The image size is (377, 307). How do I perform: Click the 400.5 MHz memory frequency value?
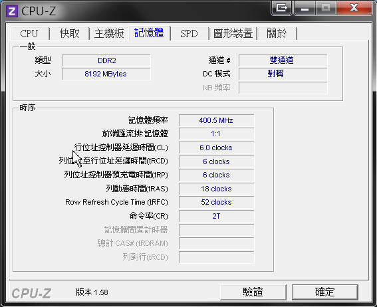click(x=216, y=120)
